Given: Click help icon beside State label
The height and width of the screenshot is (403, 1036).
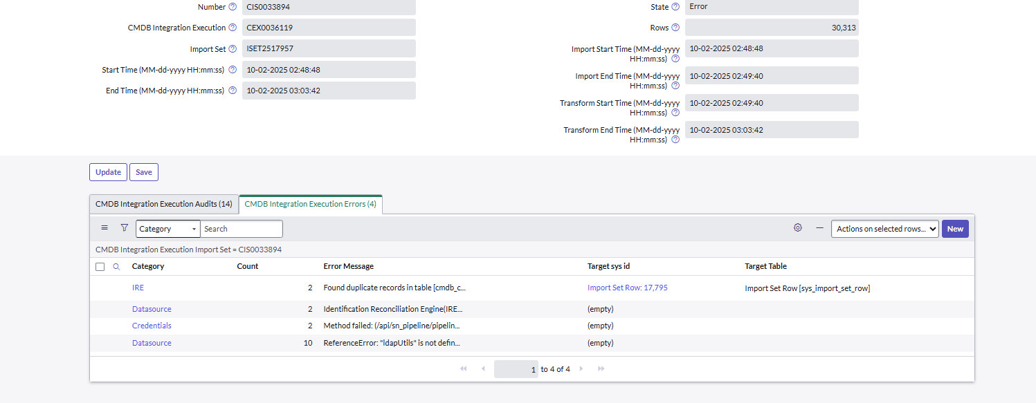Looking at the screenshot, I should coord(675,7).
